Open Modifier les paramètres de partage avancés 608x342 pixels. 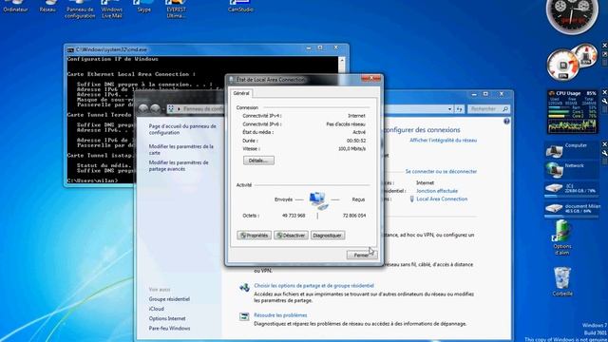(179, 166)
